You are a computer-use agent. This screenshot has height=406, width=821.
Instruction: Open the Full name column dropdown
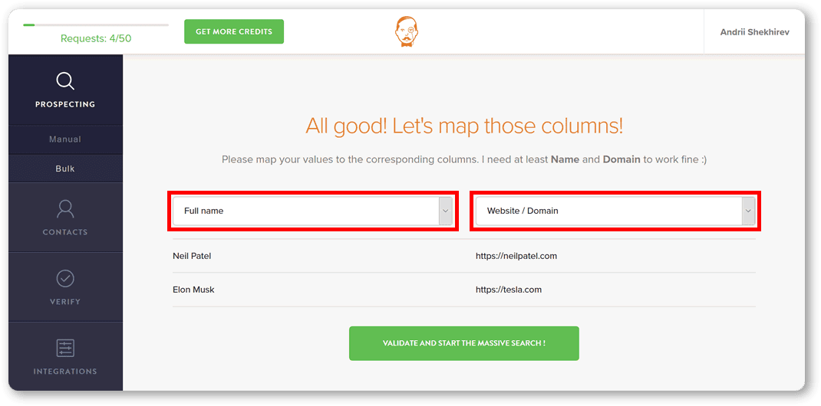pyautogui.click(x=305, y=211)
